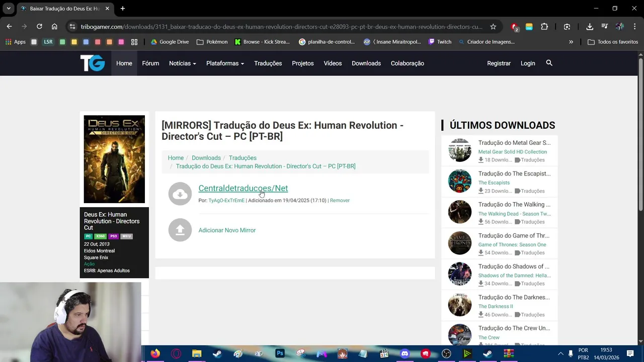Expand the Notícias dropdown menu
644x362 pixels.
point(183,63)
